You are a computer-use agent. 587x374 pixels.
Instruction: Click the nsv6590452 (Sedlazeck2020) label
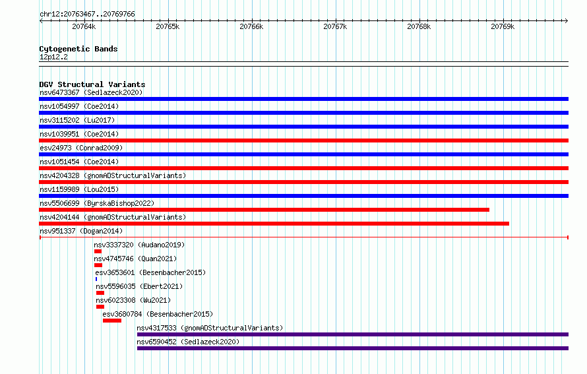(188, 342)
